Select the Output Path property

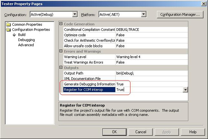pyautogui.click(x=89, y=73)
